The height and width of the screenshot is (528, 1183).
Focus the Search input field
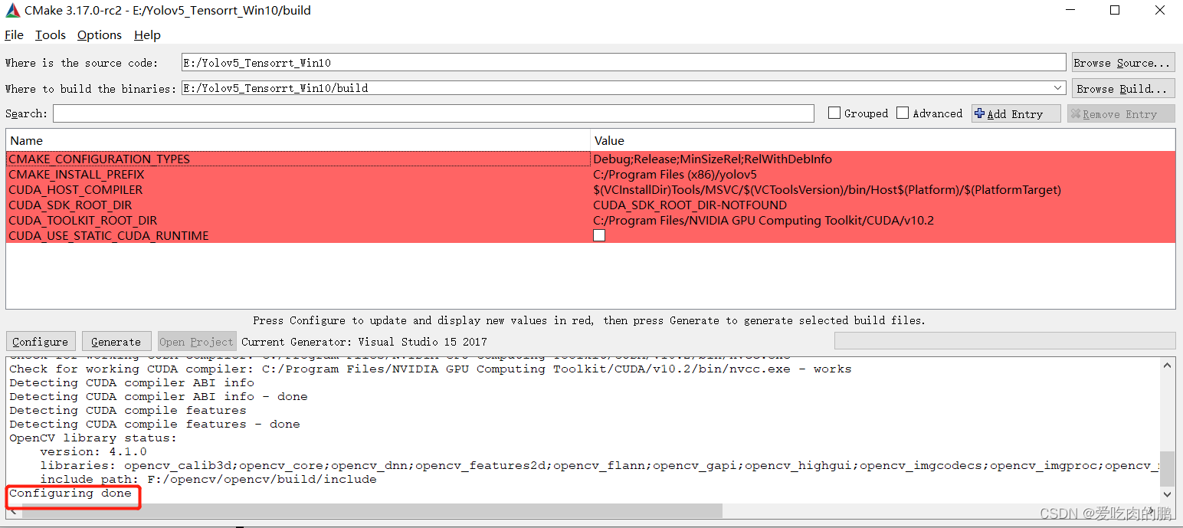(x=434, y=113)
